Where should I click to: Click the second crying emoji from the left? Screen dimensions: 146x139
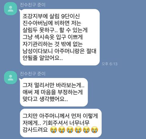point(62,130)
